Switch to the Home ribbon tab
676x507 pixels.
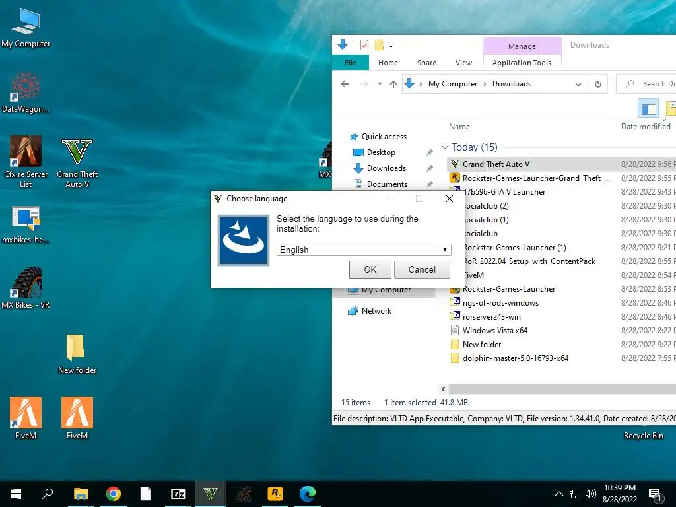pos(388,63)
